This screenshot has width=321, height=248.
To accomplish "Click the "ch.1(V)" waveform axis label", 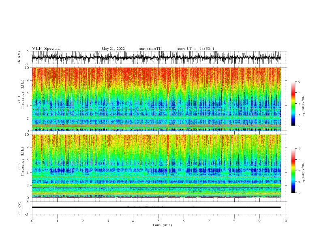I will pyautogui.click(x=19, y=58).
